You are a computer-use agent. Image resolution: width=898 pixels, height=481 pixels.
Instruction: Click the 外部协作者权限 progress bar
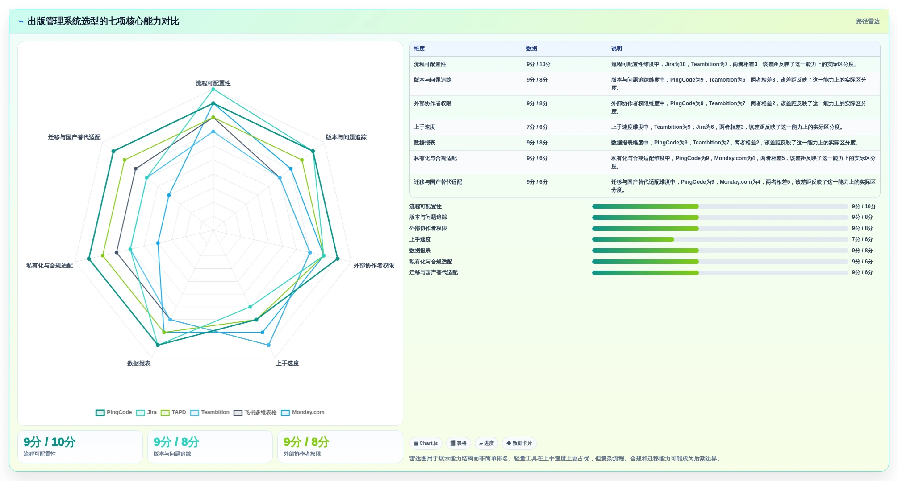(x=720, y=229)
